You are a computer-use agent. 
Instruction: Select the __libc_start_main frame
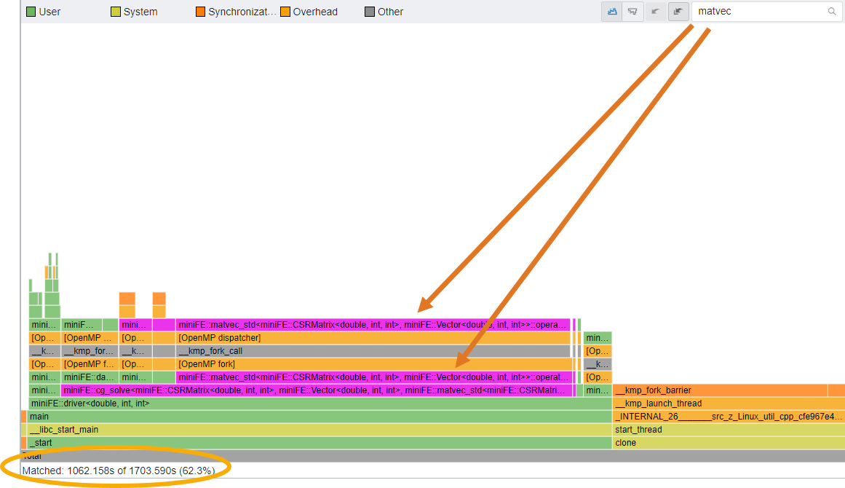pos(319,430)
